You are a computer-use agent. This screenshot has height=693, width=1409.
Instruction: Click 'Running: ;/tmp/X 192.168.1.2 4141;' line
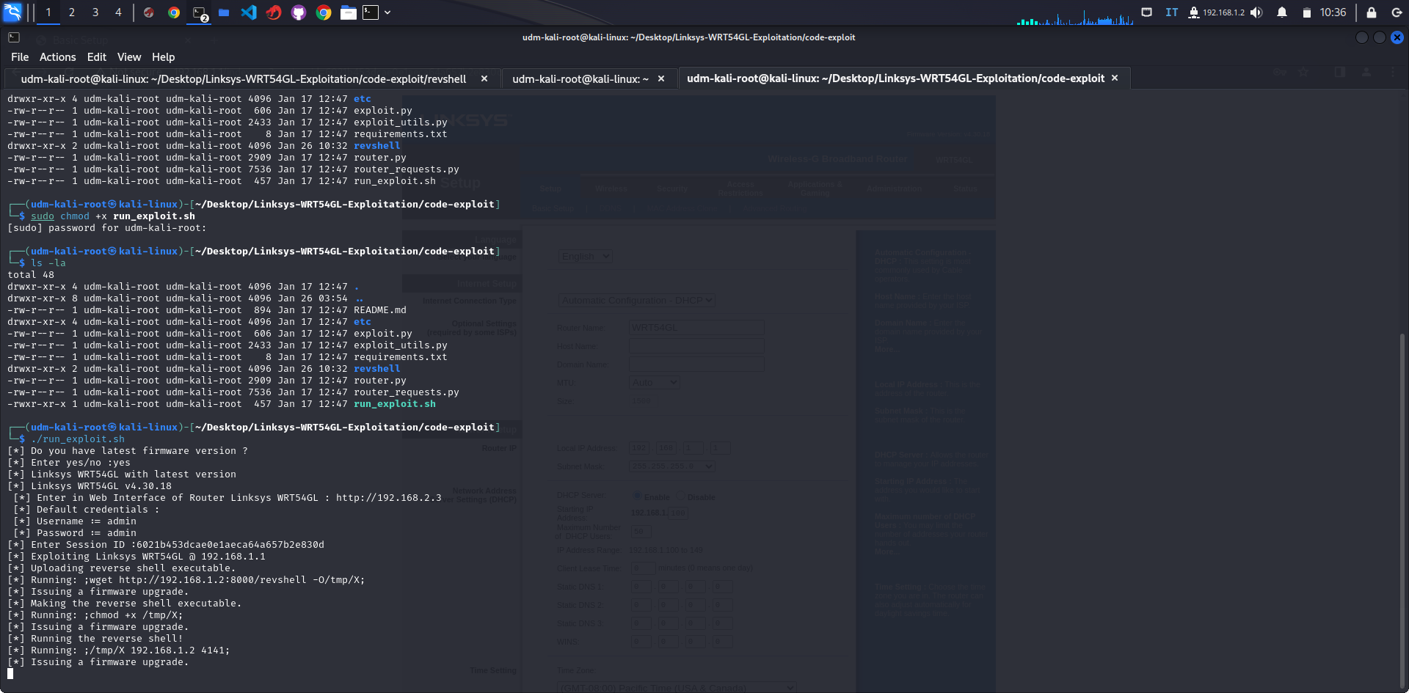click(119, 650)
